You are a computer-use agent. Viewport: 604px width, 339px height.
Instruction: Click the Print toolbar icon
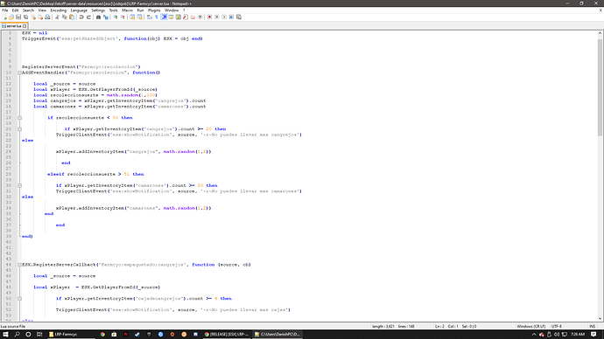coord(47,17)
